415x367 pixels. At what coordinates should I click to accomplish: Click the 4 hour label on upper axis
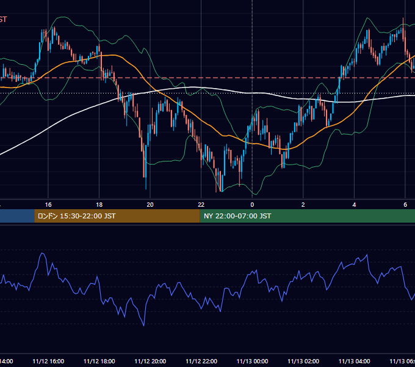pos(354,205)
